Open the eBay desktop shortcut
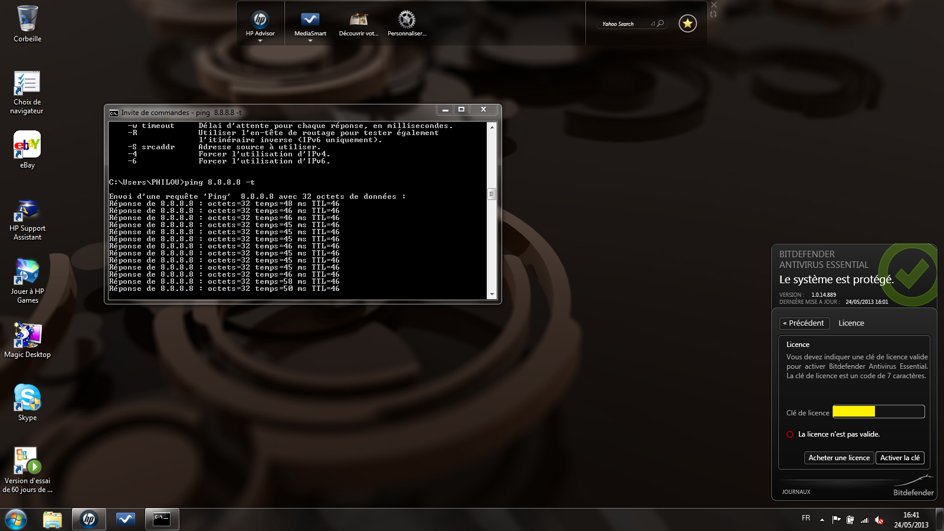This screenshot has width=944, height=531. (x=27, y=150)
